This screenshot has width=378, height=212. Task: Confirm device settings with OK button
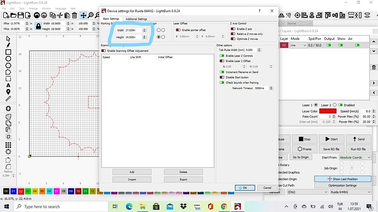[245, 188]
